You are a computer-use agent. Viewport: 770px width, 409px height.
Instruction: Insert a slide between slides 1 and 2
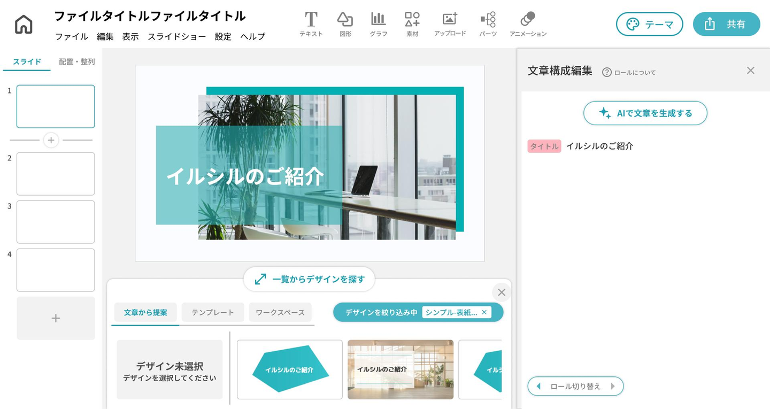pos(51,140)
